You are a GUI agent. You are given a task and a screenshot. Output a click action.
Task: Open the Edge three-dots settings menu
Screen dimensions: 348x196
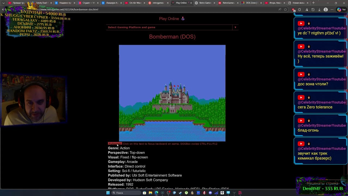coord(332,10)
